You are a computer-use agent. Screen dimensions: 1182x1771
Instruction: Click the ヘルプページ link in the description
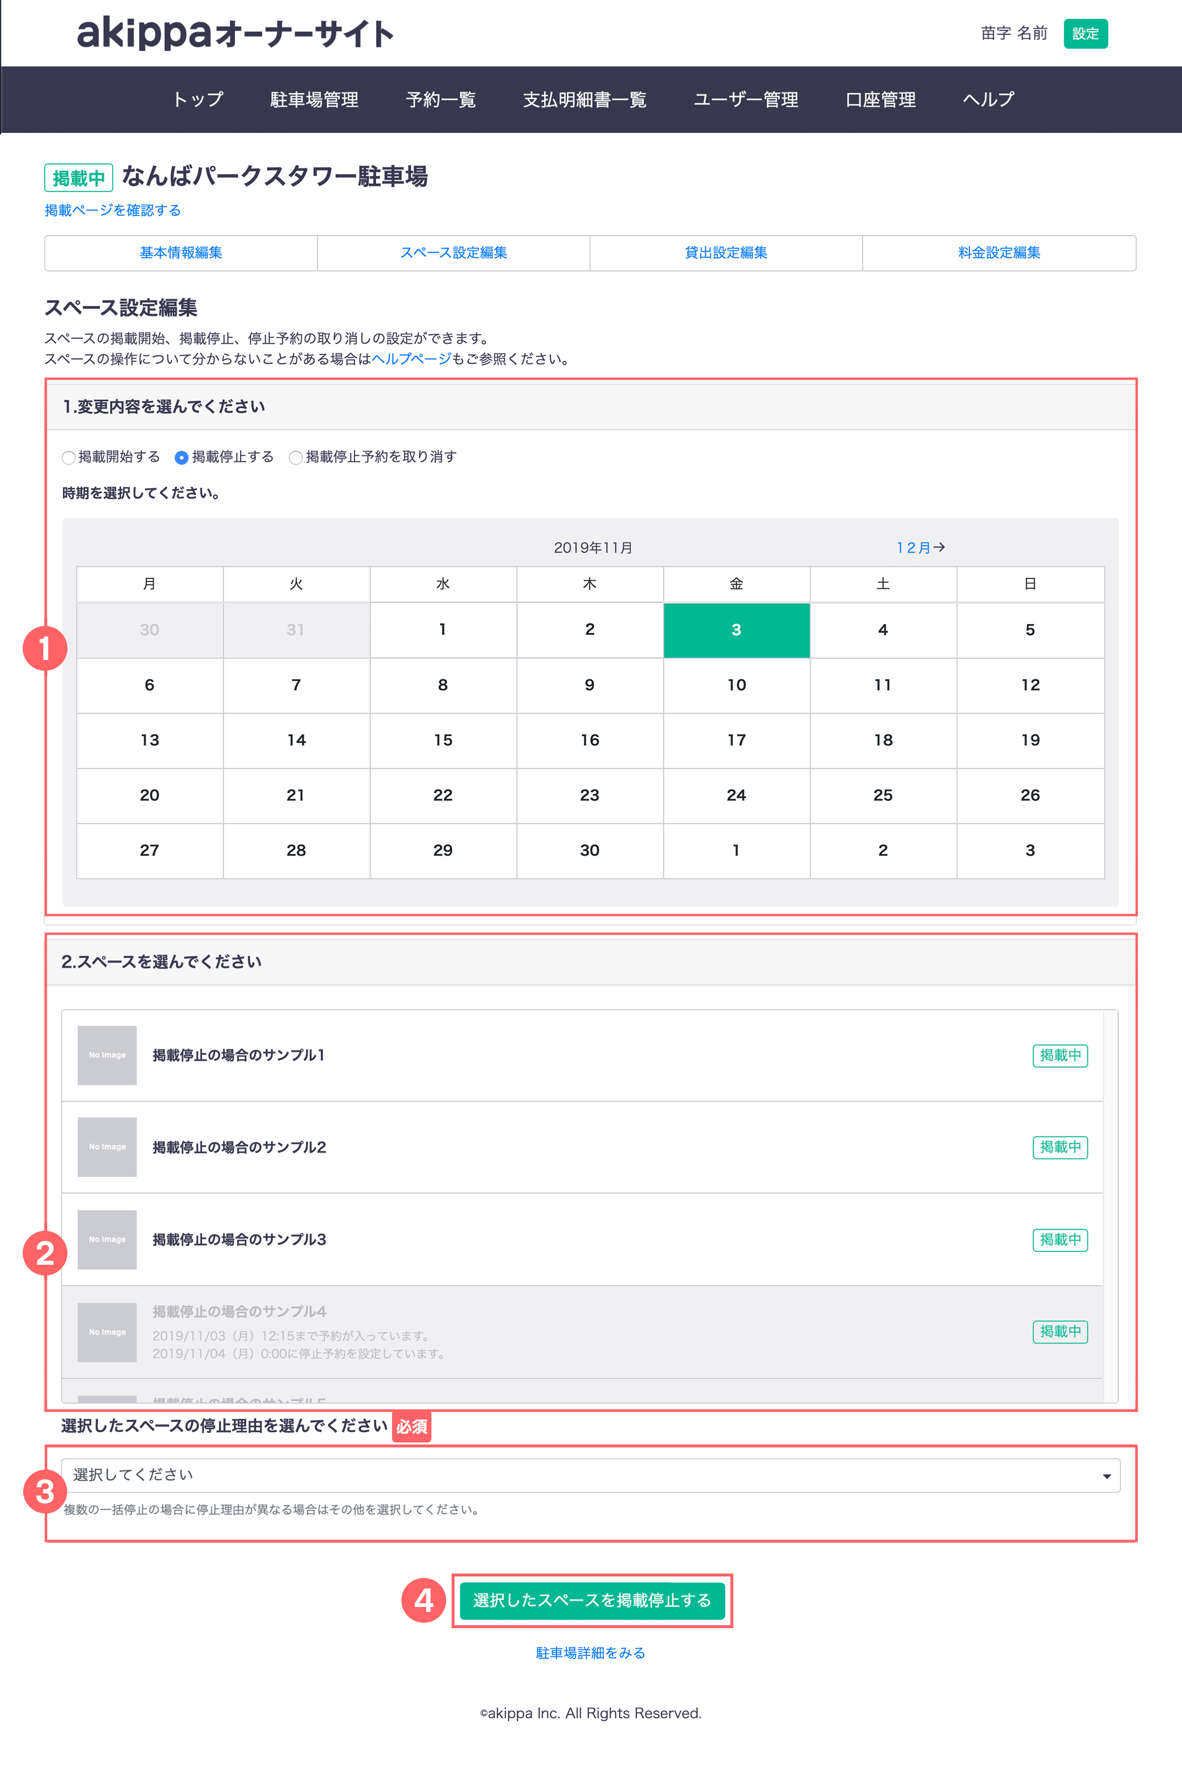point(412,359)
